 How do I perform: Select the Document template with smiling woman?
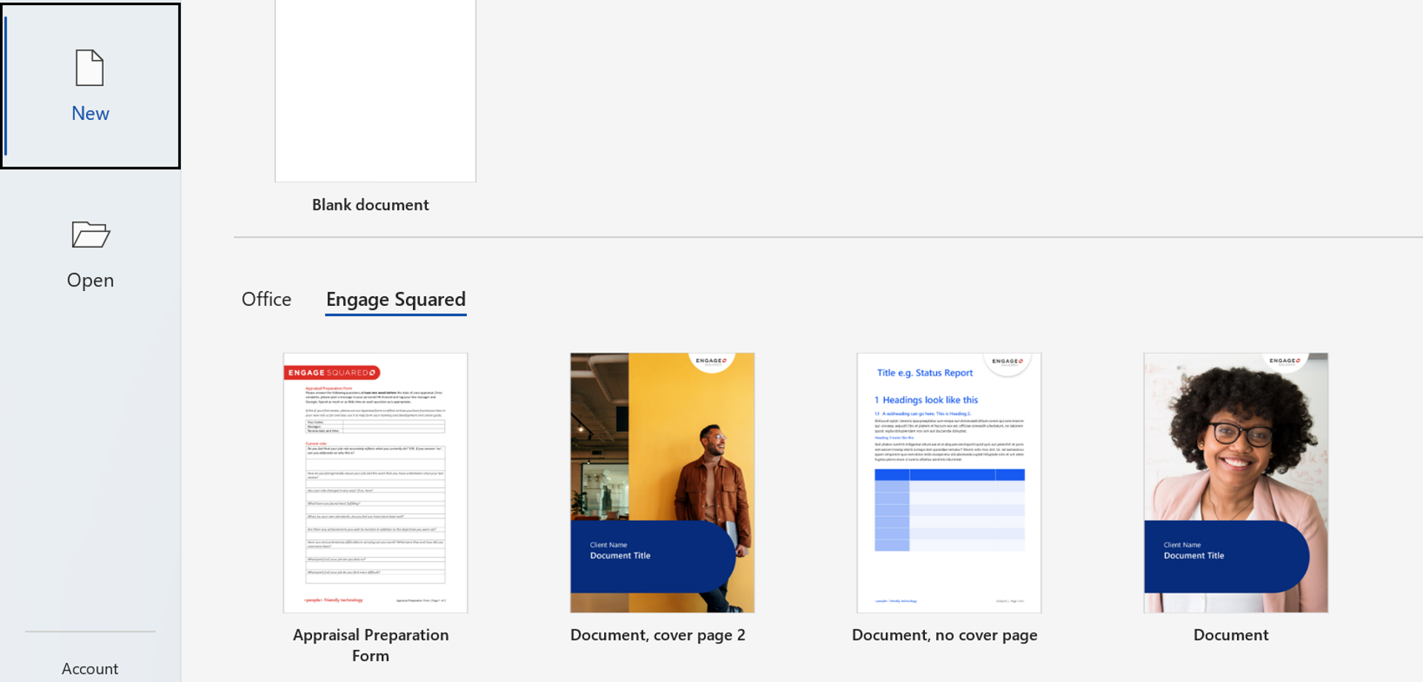(x=1235, y=444)
